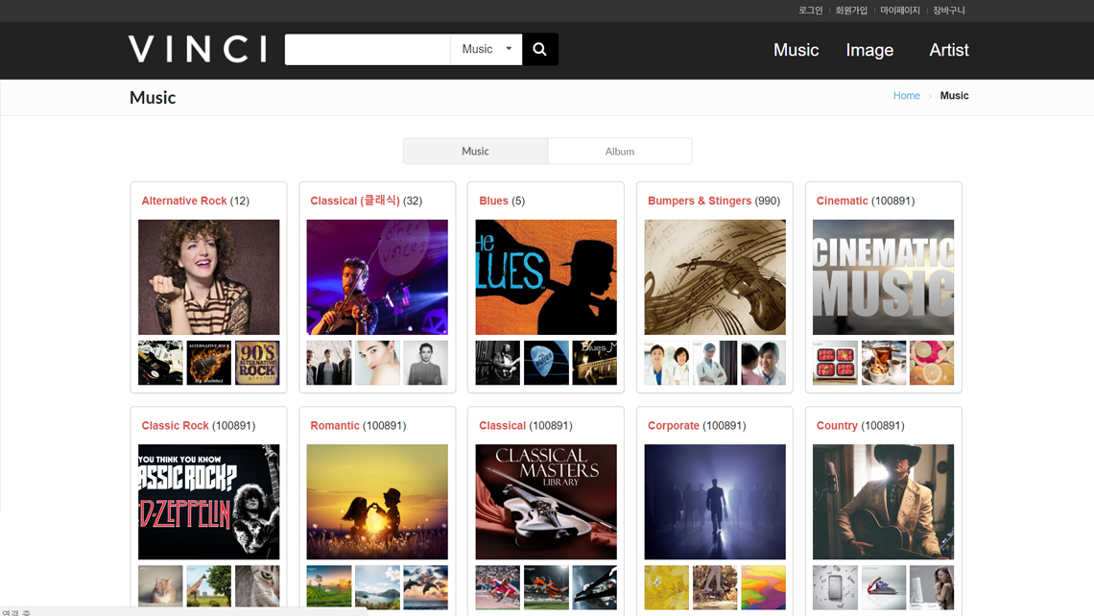Viewport: 1094px width, 616px height.
Task: Open the Country guitarist cover image
Action: tap(883, 502)
